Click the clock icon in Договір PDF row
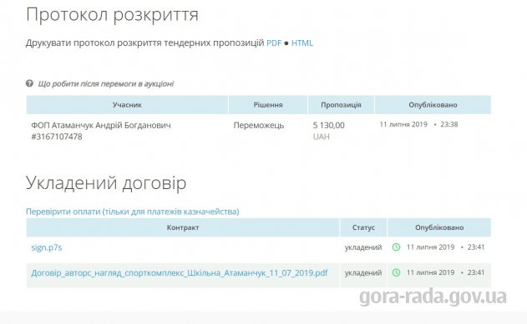Image resolution: width=527 pixels, height=324 pixels. pos(396,272)
